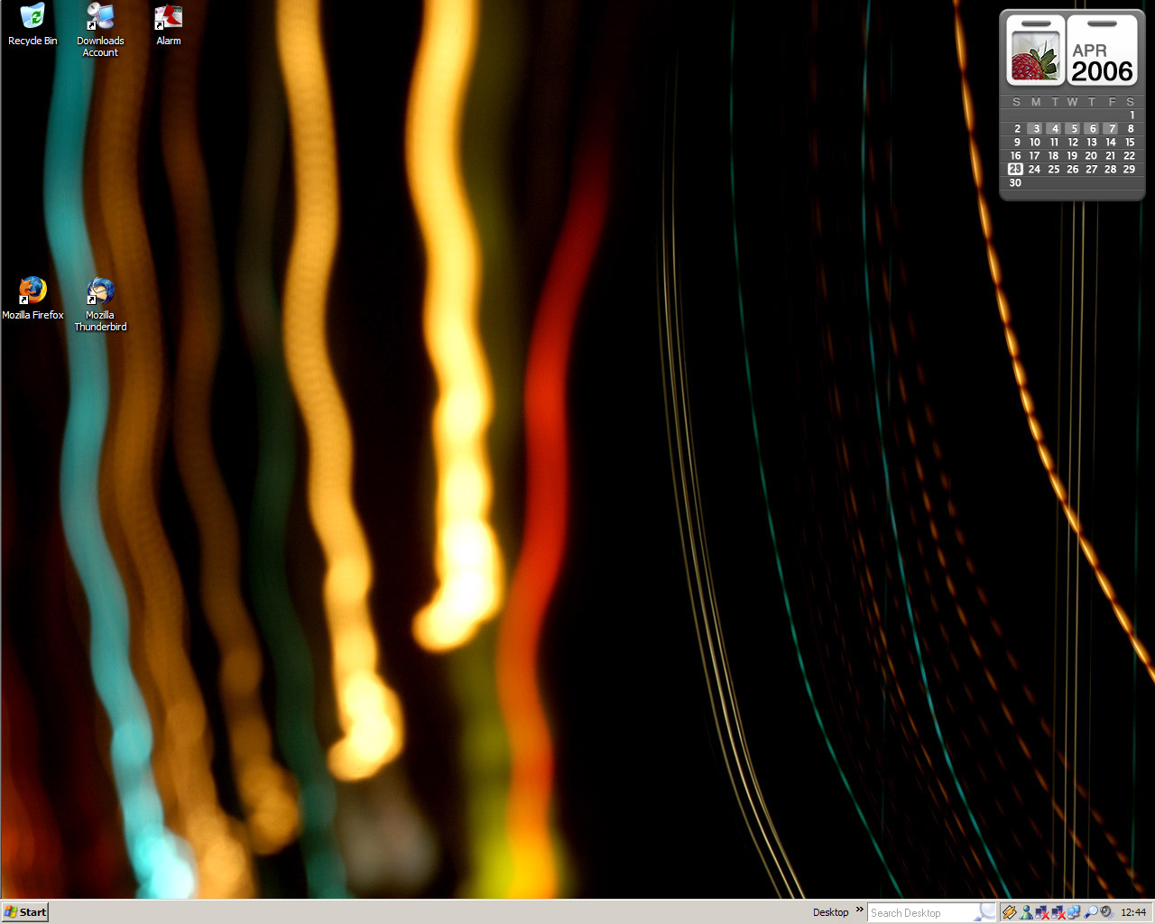
Task: Click the Search Desktop input field
Action: tap(920, 912)
